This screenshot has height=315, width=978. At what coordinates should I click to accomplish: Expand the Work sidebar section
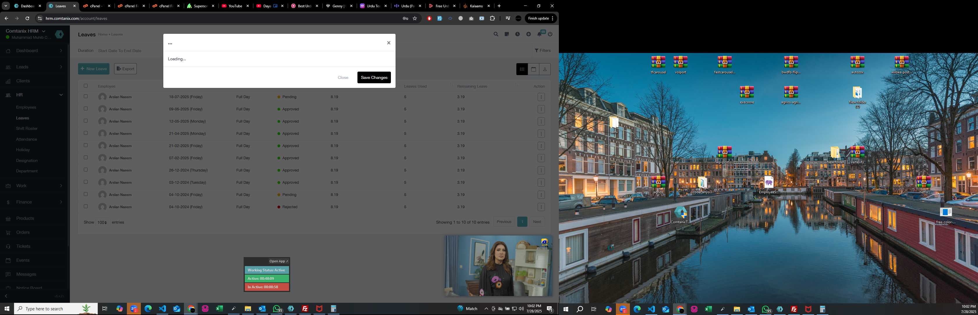pos(35,185)
